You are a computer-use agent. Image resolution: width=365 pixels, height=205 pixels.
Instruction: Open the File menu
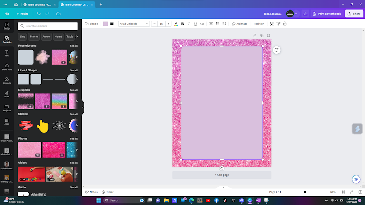[x=7, y=14]
